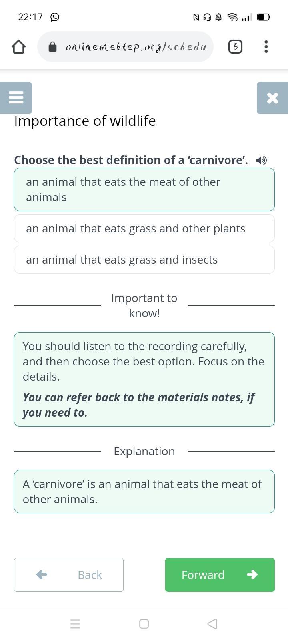288x641 pixels.
Task: Open the browser tab switcher
Action: coord(235,47)
